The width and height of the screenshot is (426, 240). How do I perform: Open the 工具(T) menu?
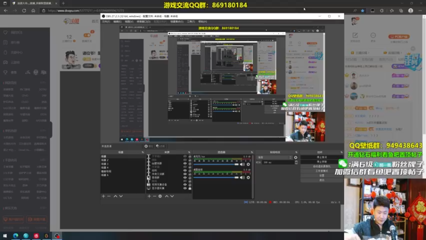[x=191, y=21]
